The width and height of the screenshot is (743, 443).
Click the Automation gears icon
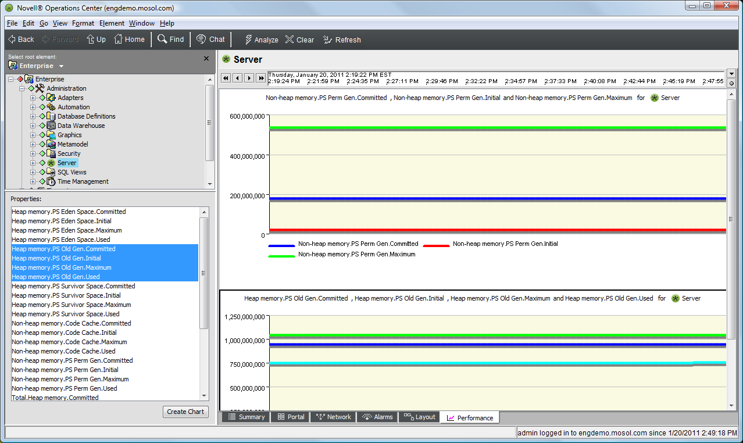pos(51,107)
